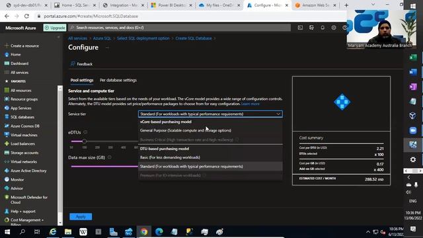Open Virtual machines in sidebar
The height and width of the screenshot is (238, 423).
(24, 135)
